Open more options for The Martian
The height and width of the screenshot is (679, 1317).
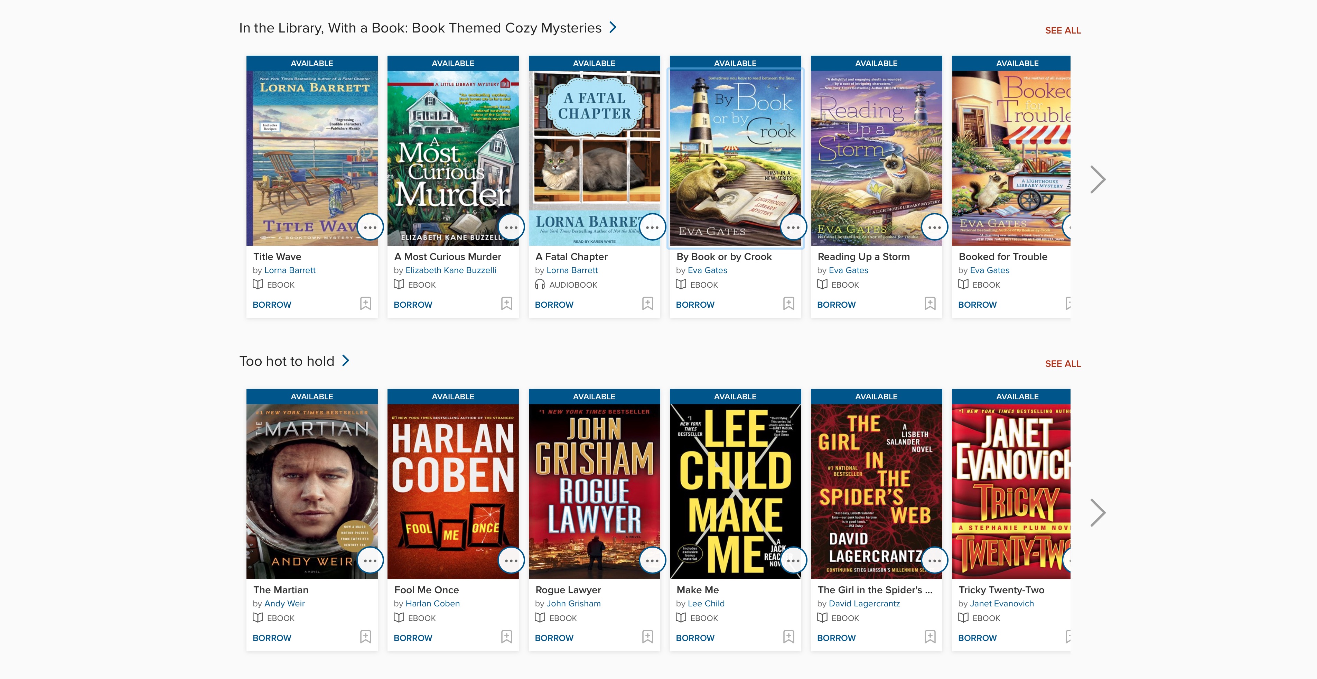coord(370,560)
